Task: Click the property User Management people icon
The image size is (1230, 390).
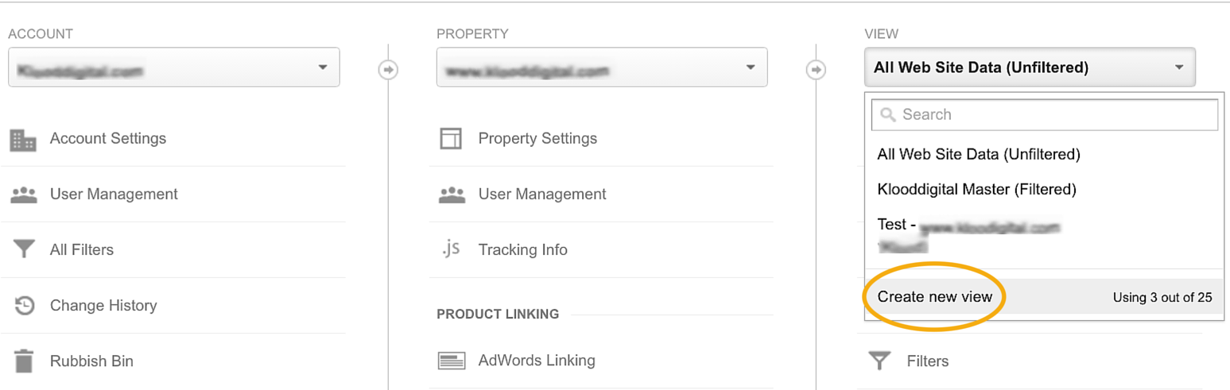Action: tap(452, 195)
